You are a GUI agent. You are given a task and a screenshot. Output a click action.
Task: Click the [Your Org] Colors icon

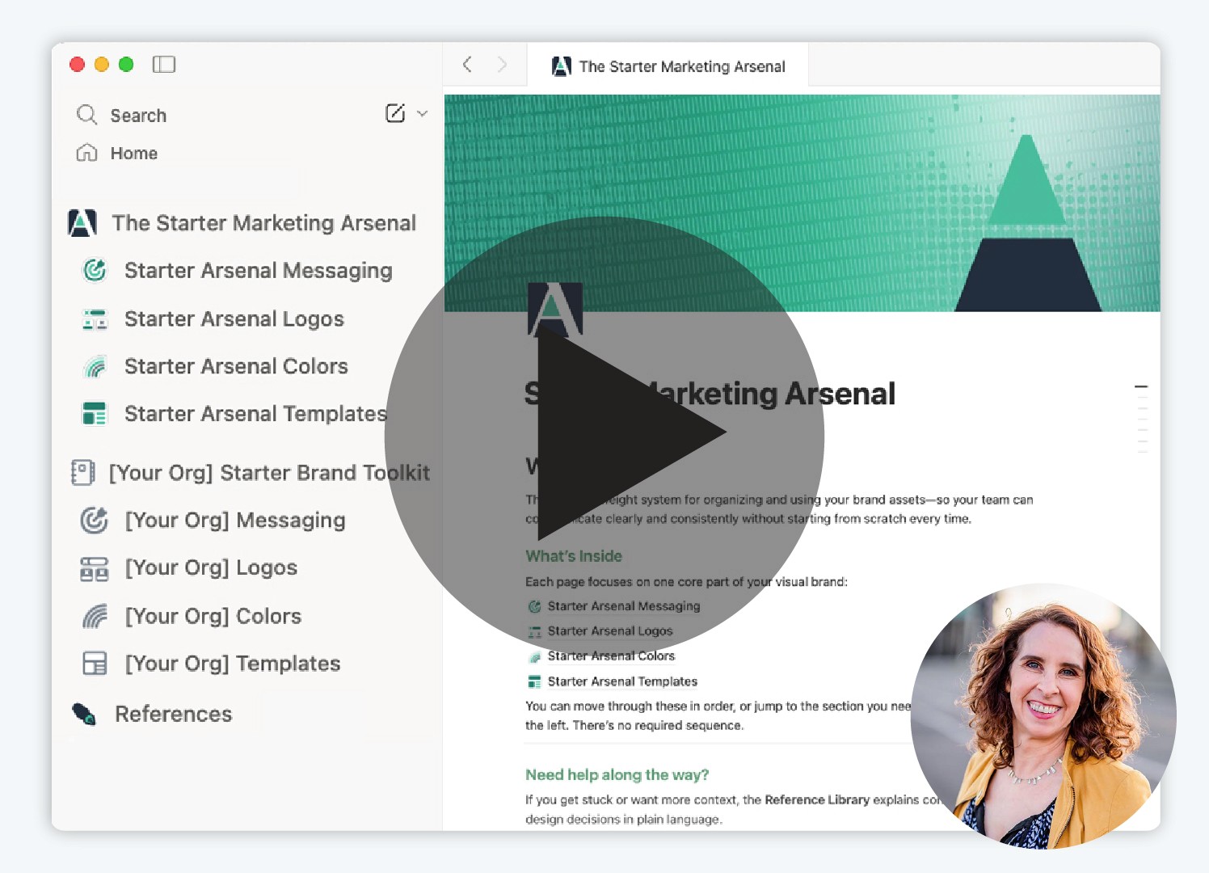coord(95,616)
